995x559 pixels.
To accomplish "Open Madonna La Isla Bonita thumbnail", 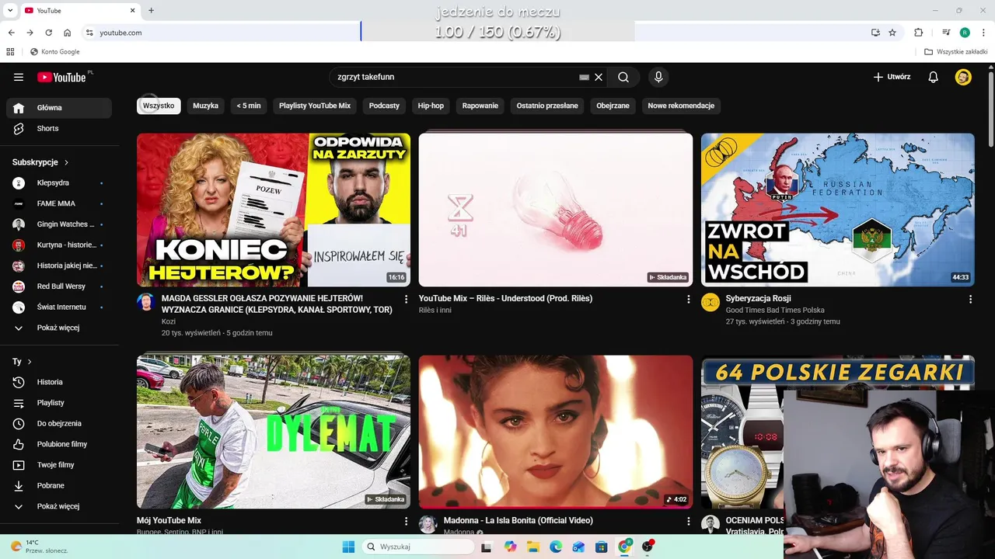I will (x=556, y=432).
